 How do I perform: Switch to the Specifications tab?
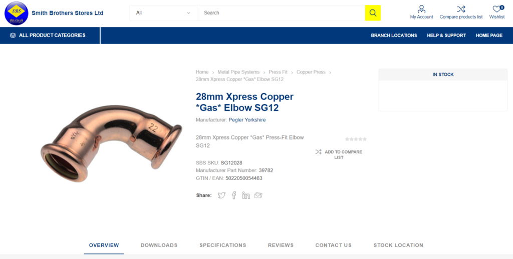pos(223,245)
